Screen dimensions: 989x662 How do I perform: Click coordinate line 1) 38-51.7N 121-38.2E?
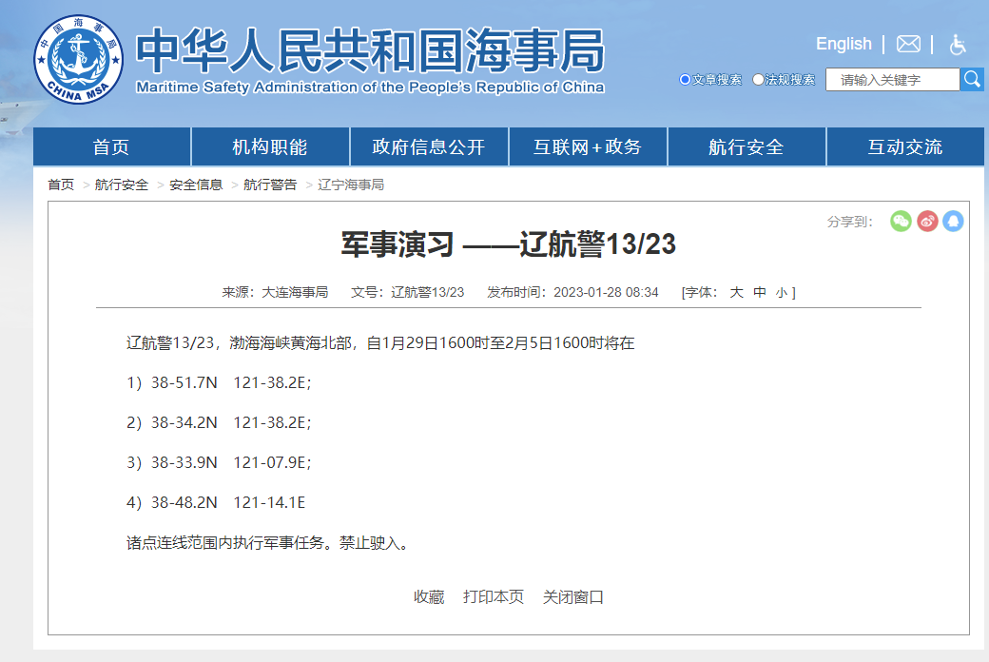point(219,382)
